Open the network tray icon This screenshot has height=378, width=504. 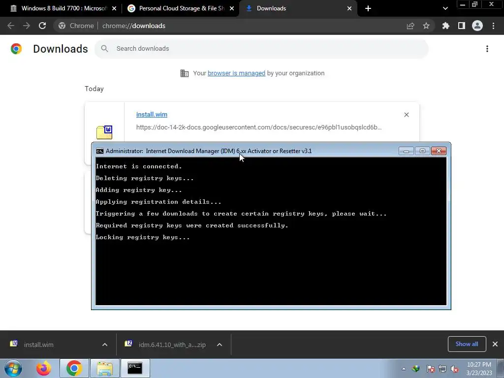click(x=442, y=369)
